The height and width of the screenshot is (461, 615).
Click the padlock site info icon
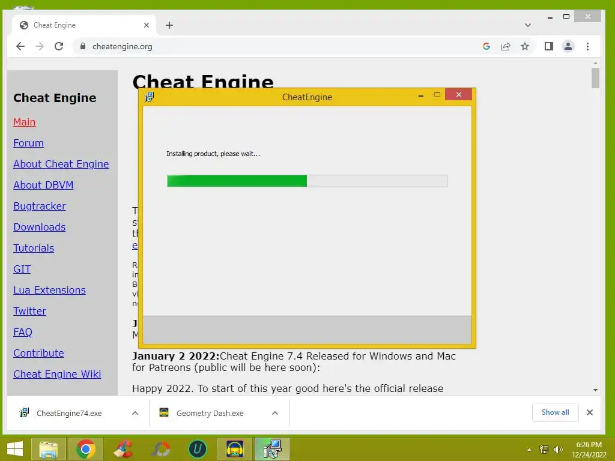83,46
